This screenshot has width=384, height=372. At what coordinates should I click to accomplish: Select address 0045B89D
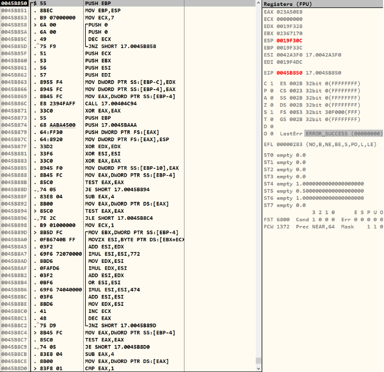pyautogui.click(x=14, y=232)
